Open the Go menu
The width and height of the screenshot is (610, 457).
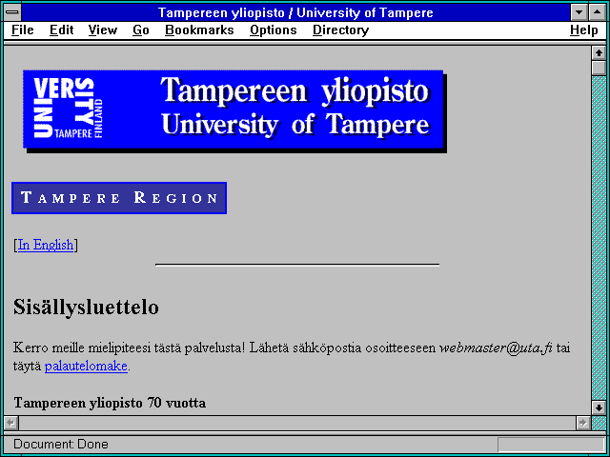point(141,30)
